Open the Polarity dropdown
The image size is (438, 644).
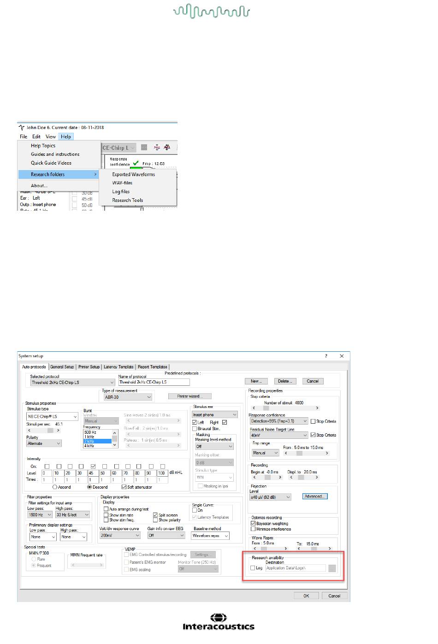(x=58, y=443)
